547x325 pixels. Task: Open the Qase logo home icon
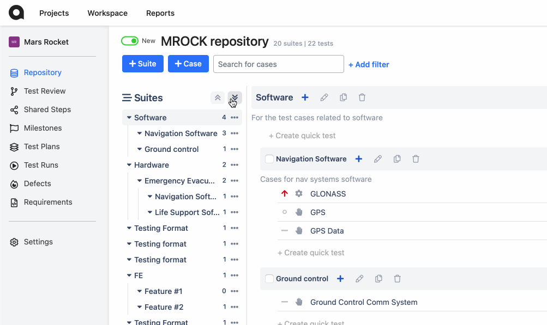16,13
